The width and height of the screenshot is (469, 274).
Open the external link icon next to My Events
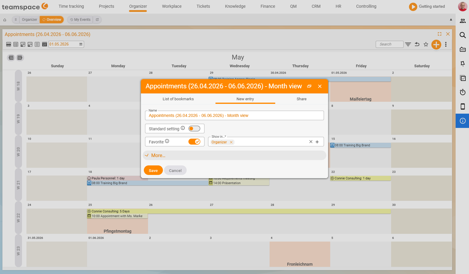[97, 20]
